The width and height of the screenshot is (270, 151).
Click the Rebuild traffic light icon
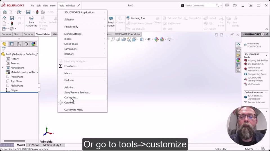pos(37,12)
